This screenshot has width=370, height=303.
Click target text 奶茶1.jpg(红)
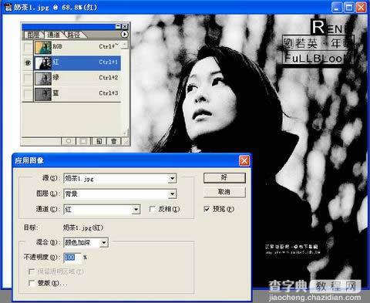[83, 227]
